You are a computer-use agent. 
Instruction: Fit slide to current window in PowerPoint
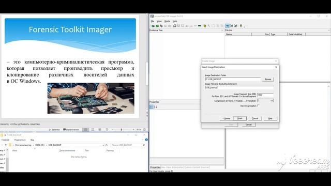point(145,130)
